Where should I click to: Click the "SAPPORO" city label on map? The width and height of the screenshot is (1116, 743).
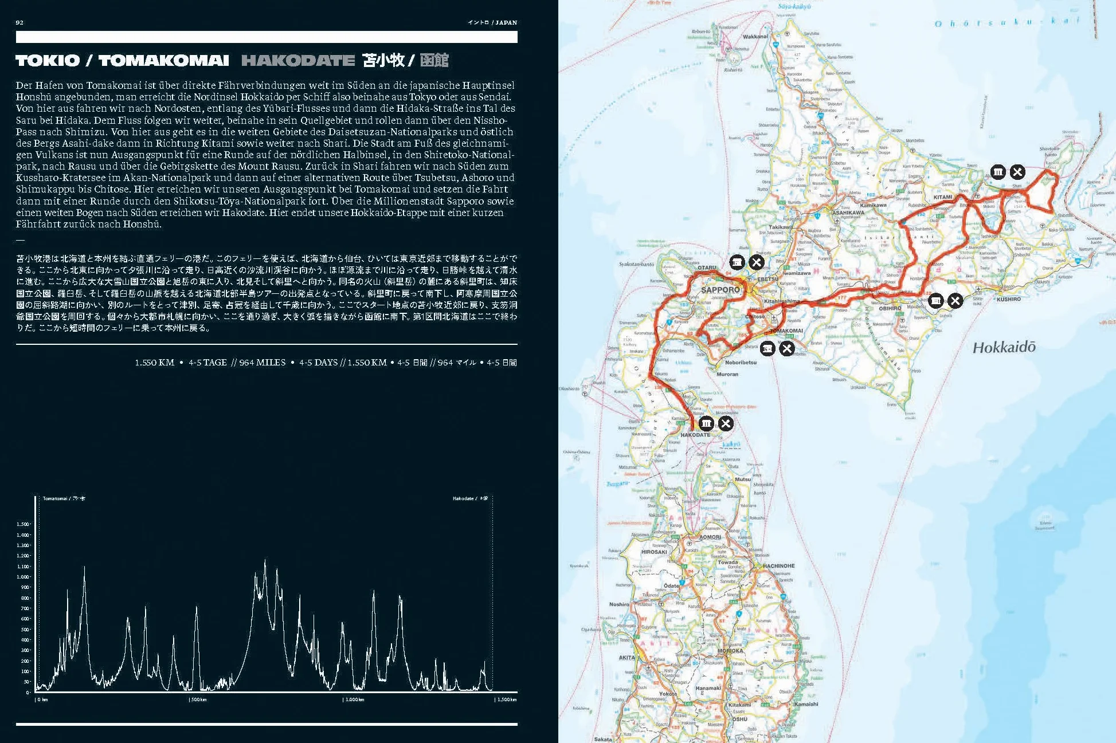pyautogui.click(x=720, y=290)
